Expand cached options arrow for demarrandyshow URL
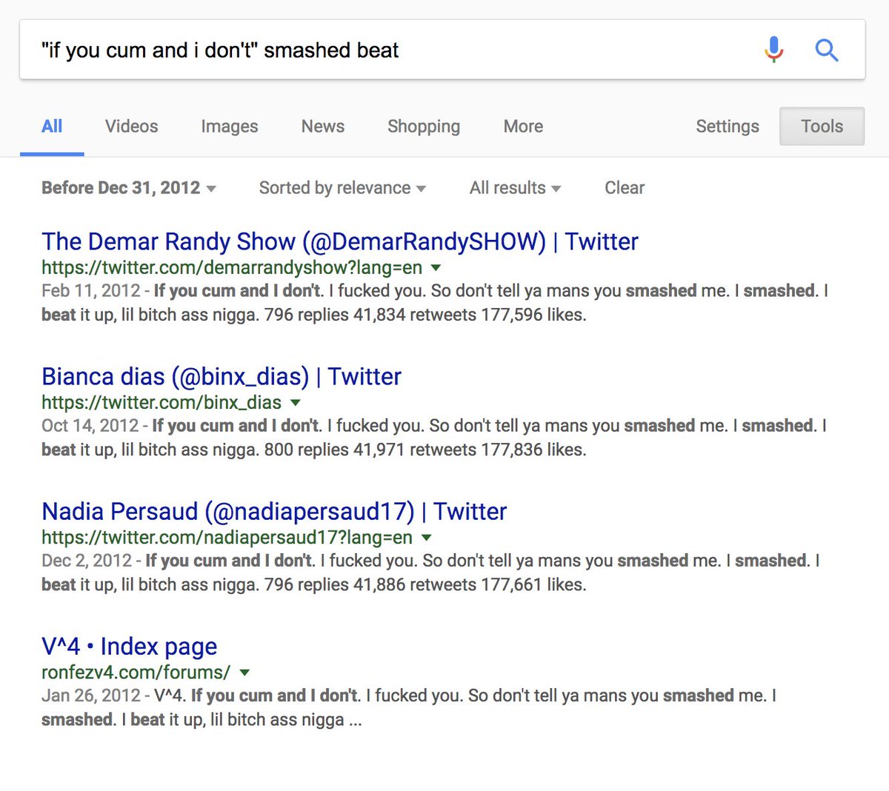 pyautogui.click(x=436, y=267)
